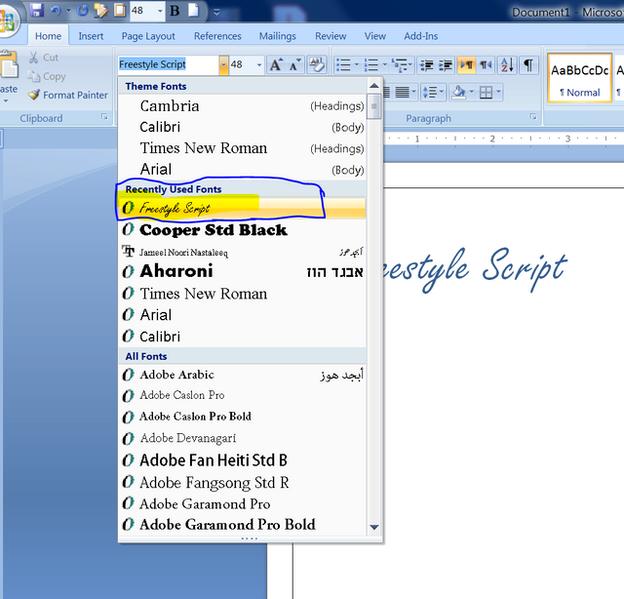Open the Paragraph group dialog launcher

click(x=533, y=117)
